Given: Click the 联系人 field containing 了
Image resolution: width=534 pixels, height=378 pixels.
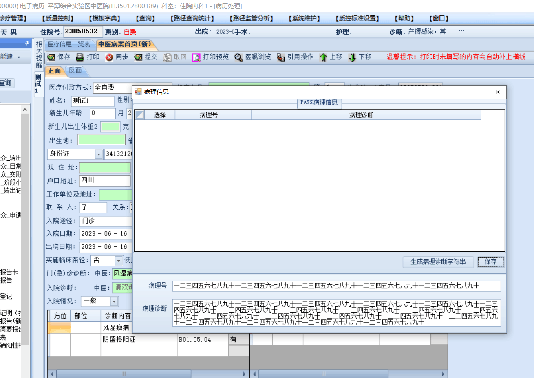Looking at the screenshot, I should pyautogui.click(x=93, y=207).
